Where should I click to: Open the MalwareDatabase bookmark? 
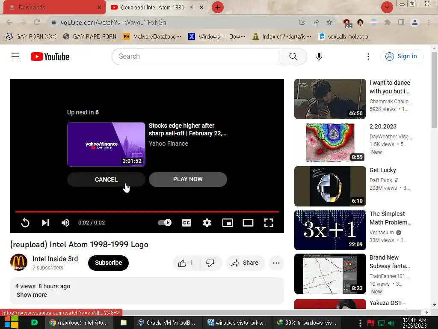153,36
